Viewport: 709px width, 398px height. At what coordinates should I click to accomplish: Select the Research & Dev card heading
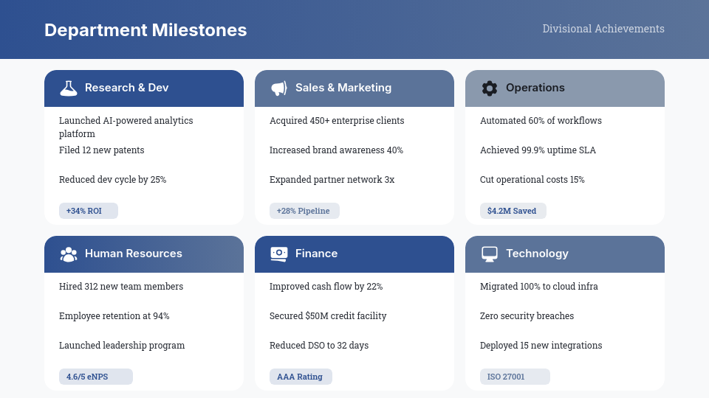point(127,88)
